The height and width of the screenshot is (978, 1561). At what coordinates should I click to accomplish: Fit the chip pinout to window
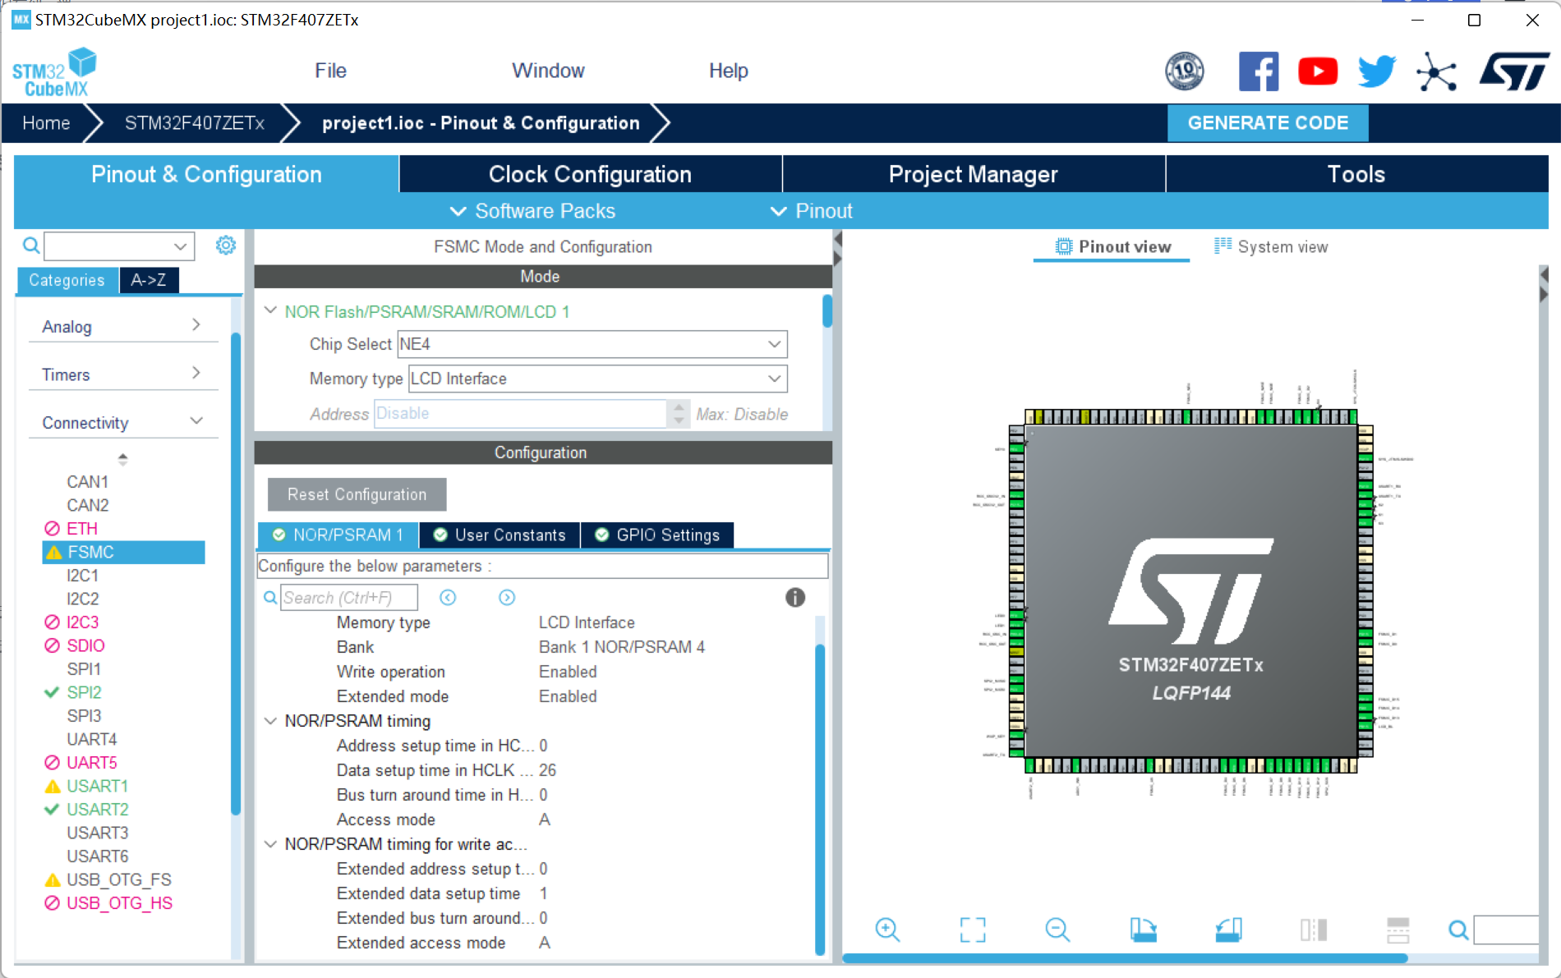[973, 930]
